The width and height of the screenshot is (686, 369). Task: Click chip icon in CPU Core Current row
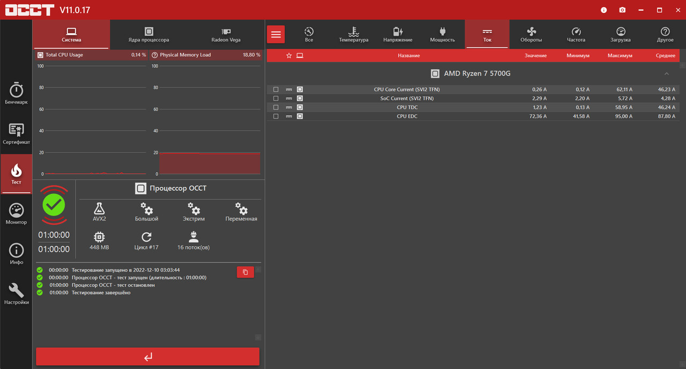(300, 90)
